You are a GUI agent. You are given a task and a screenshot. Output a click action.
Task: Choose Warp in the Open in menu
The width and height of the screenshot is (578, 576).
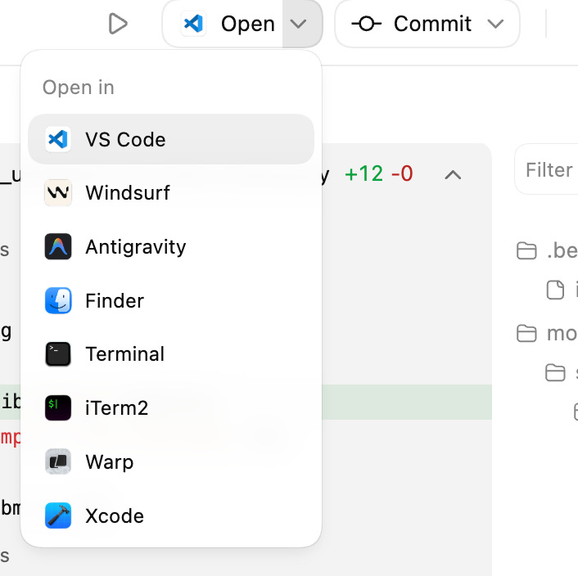coord(171,461)
